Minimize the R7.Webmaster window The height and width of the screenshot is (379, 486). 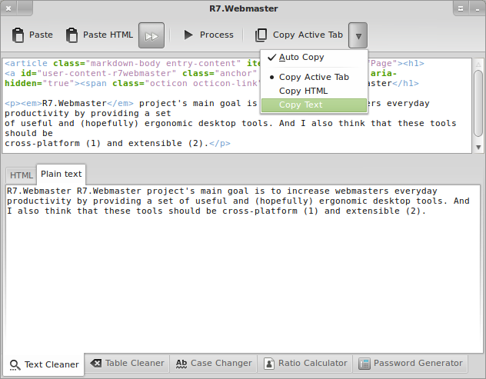[478, 8]
